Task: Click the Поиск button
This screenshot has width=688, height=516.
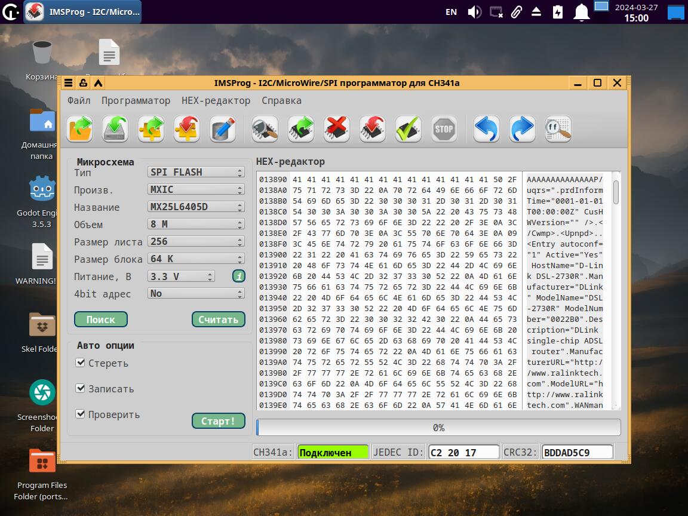Action: coord(101,320)
